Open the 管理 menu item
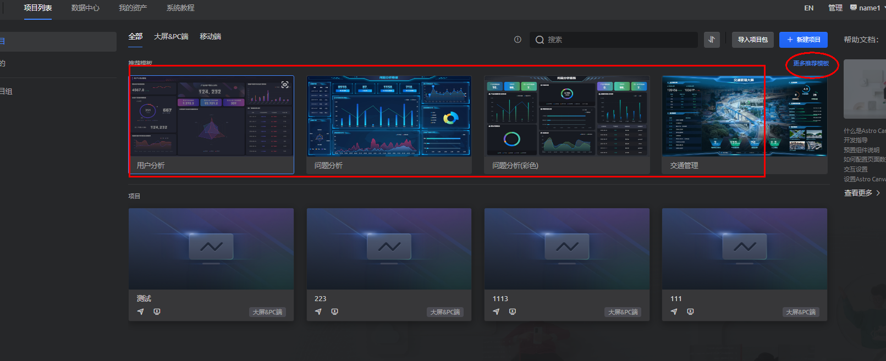This screenshot has height=361, width=886. coord(835,8)
